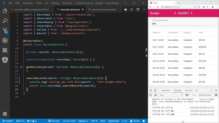Open the Explorer view in the activity bar
Viewport: 219px width, 123px height.
pos(5,11)
